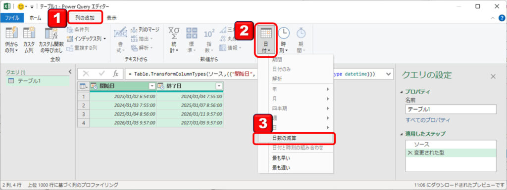Click the fx formula icon
The image size is (507, 190).
click(x=115, y=74)
